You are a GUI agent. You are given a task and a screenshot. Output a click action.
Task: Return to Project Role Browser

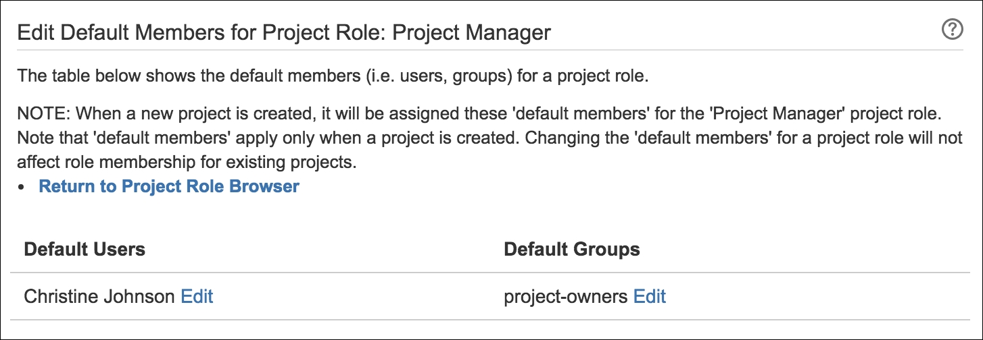pyautogui.click(x=169, y=187)
